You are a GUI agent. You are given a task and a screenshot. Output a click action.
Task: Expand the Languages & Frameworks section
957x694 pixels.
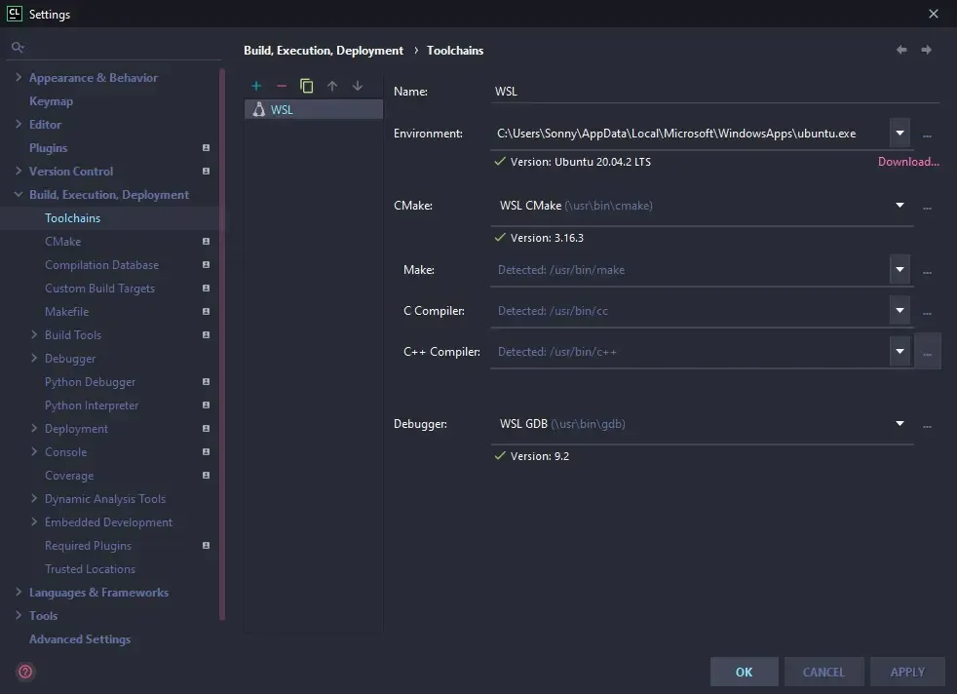pos(19,593)
